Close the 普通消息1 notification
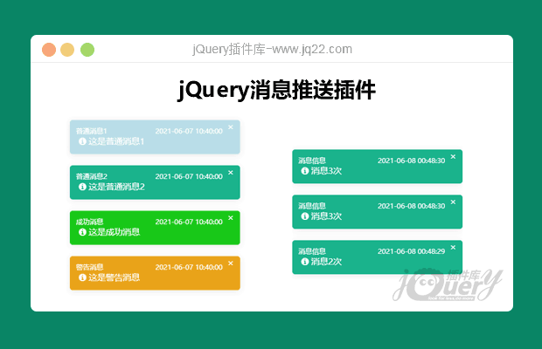This screenshot has height=349, width=542. coord(231,127)
